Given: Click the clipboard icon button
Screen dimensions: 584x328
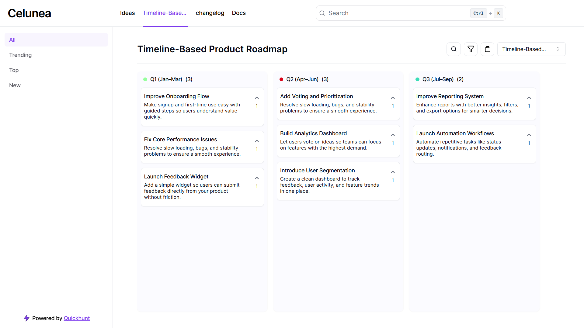Looking at the screenshot, I should pos(488,49).
